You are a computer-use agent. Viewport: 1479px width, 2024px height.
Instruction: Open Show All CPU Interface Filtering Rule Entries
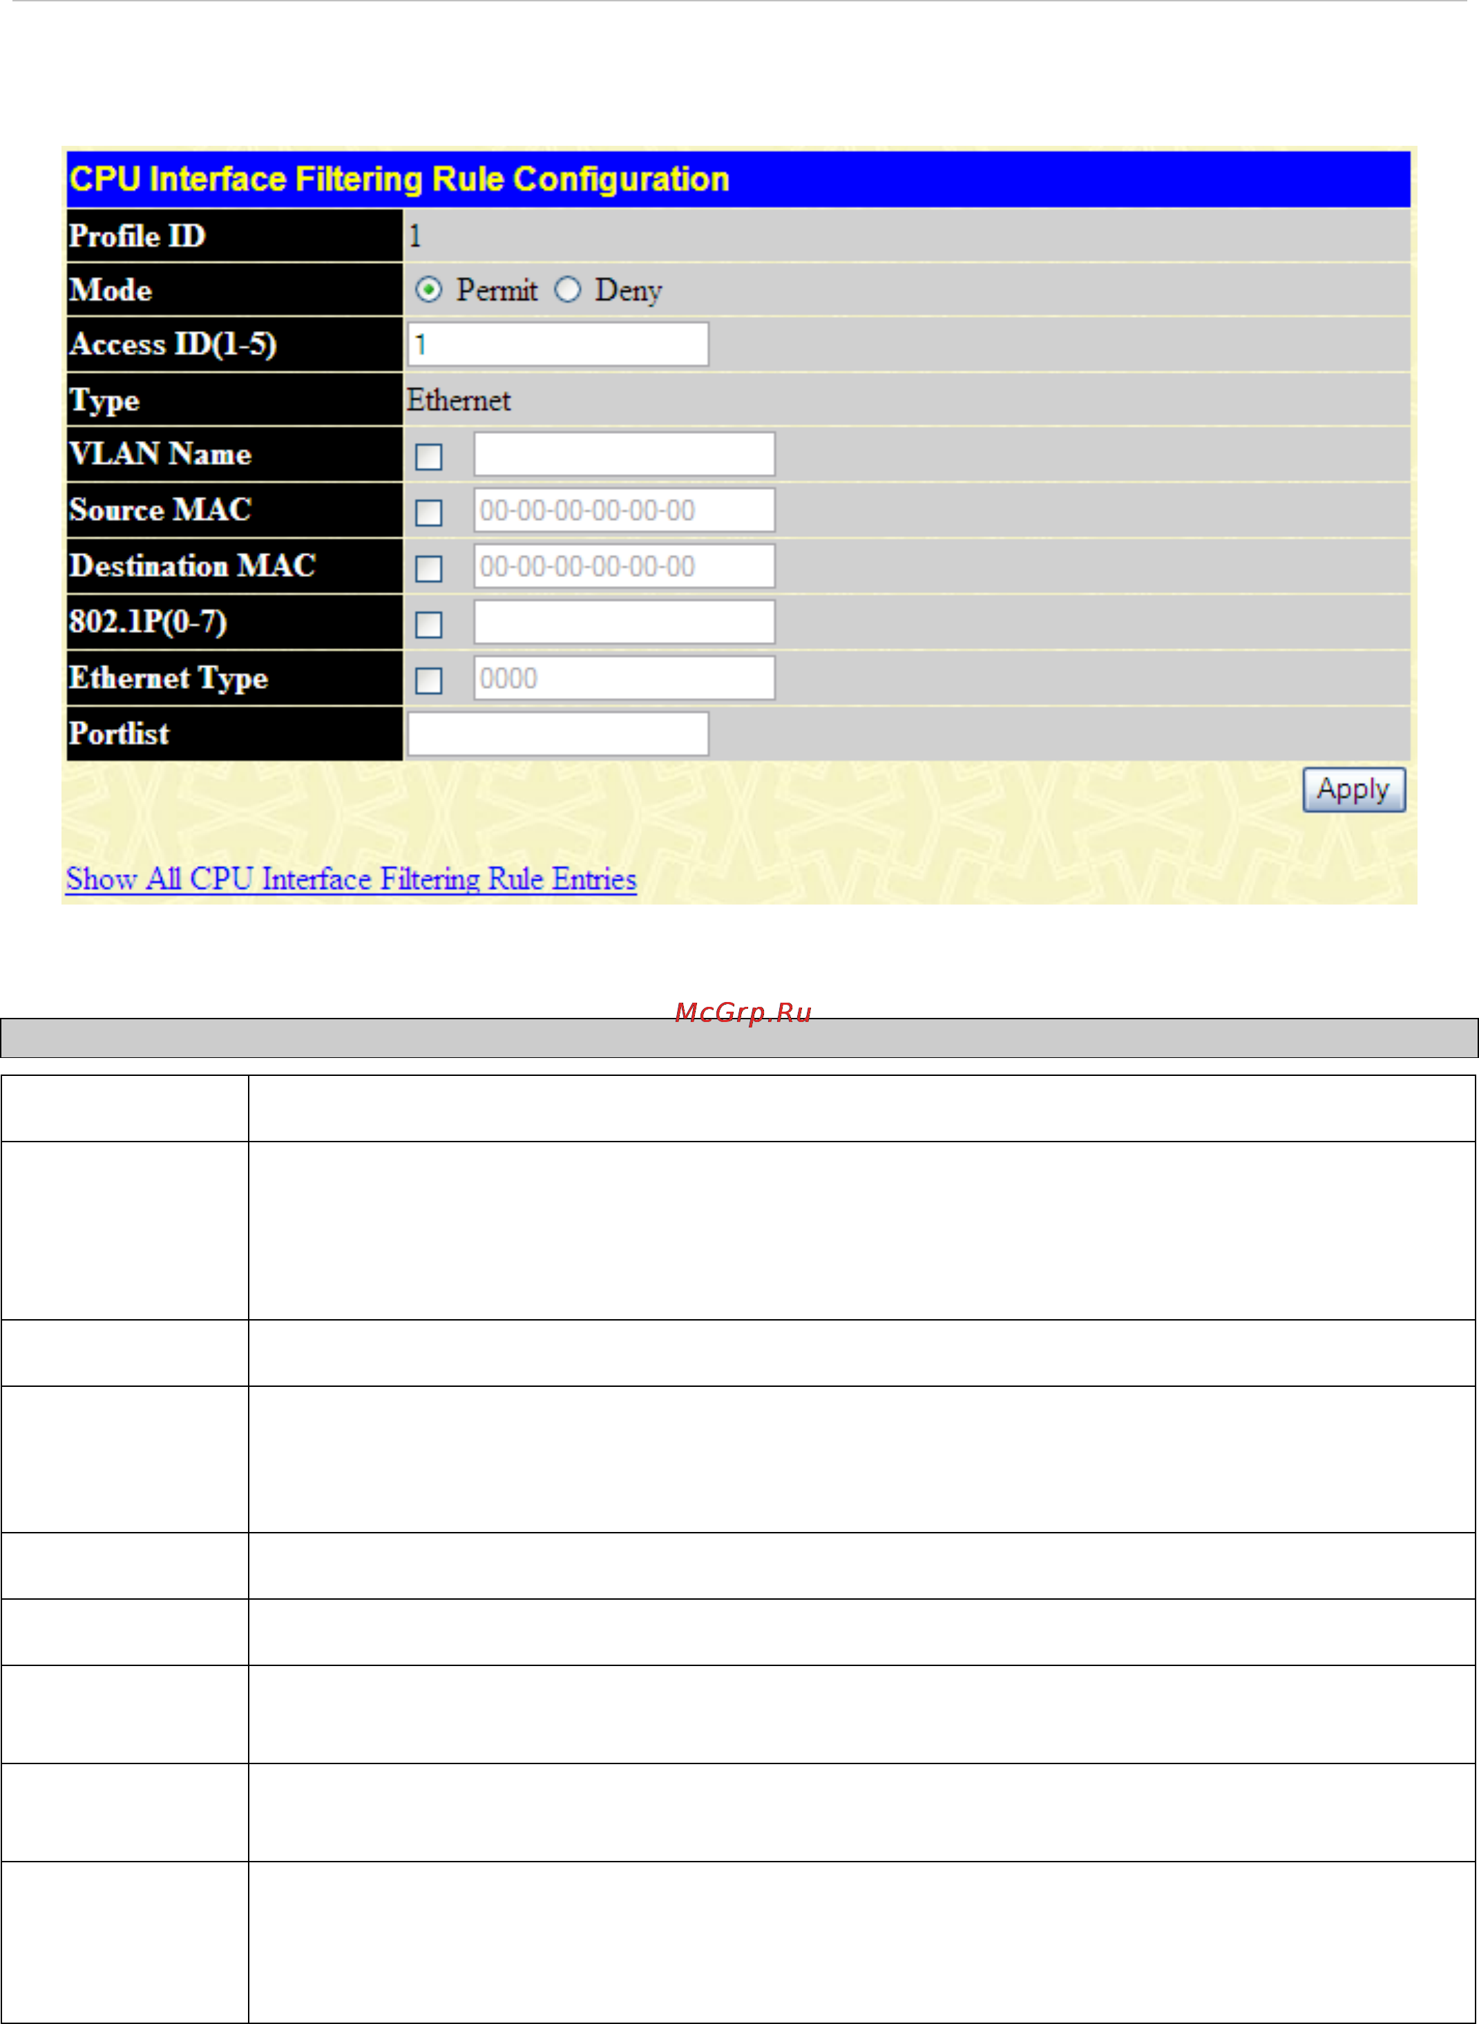point(351,880)
